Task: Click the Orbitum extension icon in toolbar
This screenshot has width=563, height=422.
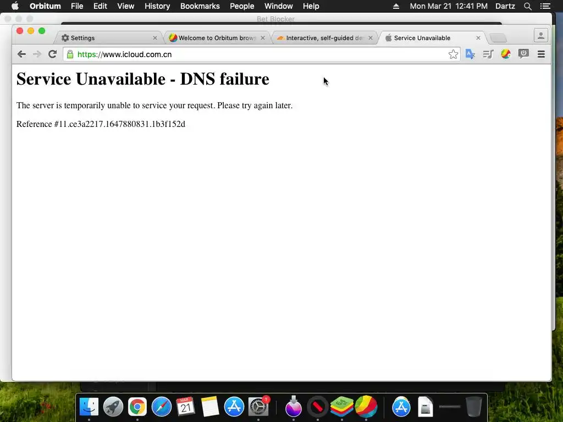Action: [506, 54]
